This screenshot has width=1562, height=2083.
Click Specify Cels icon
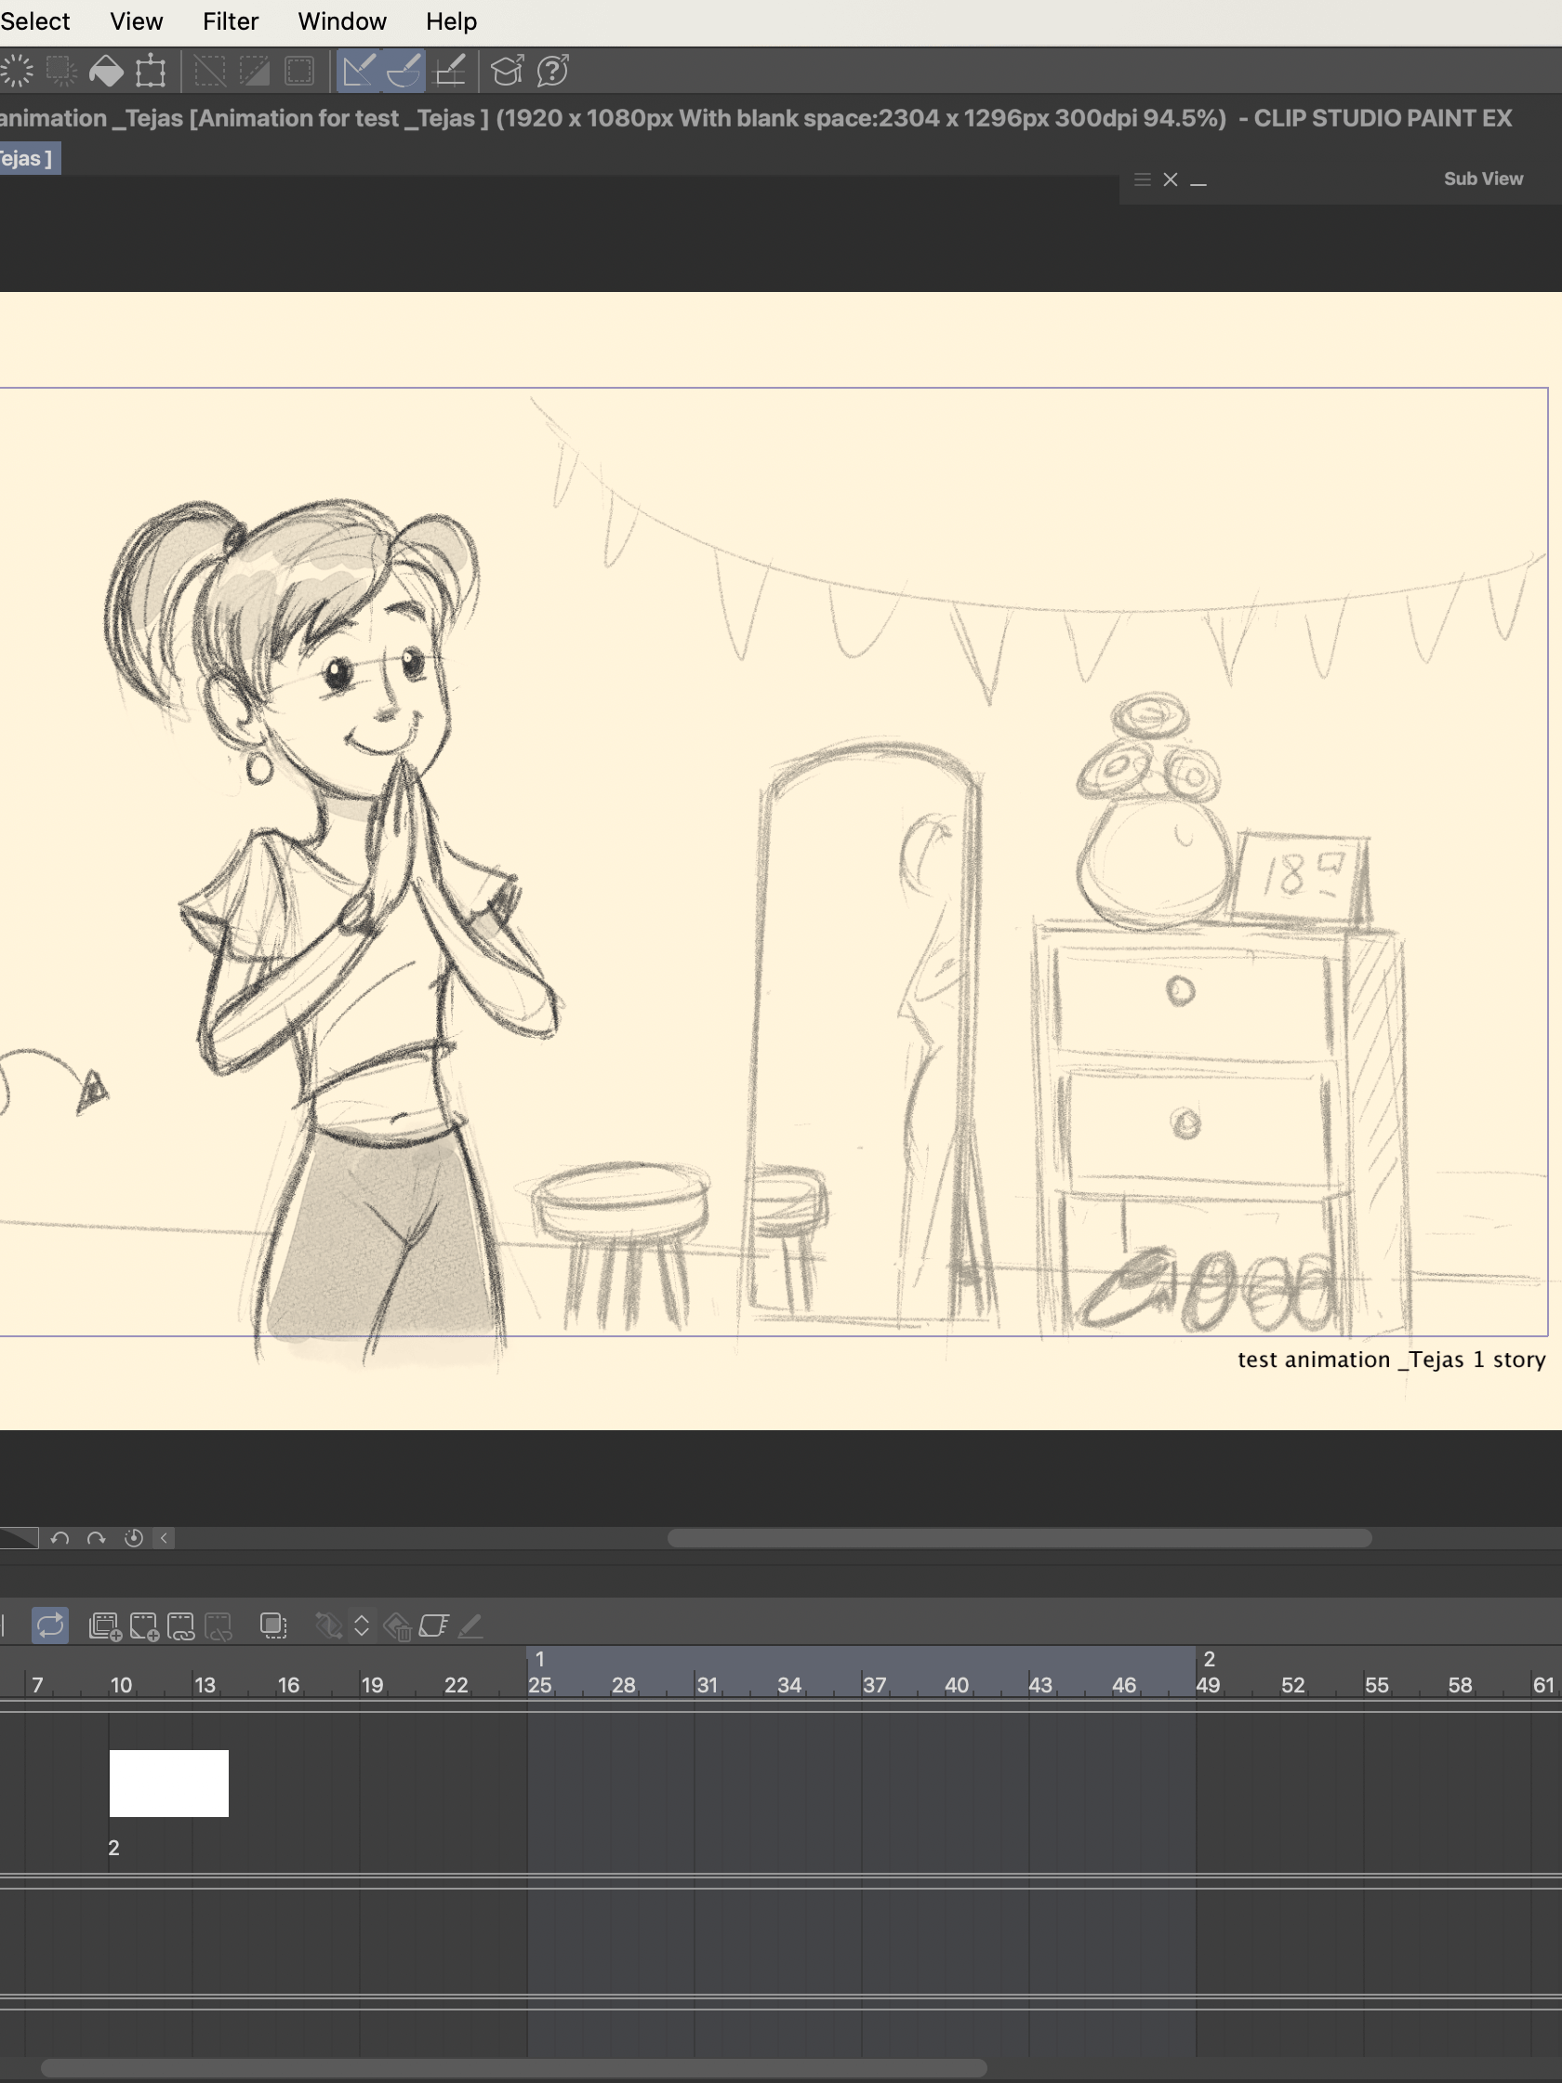(x=180, y=1626)
